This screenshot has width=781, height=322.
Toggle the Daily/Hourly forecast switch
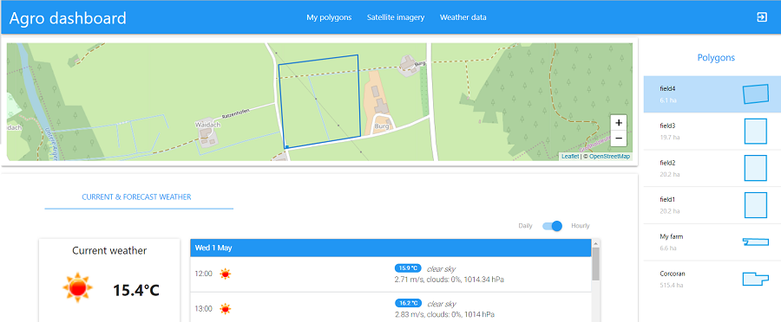point(553,226)
